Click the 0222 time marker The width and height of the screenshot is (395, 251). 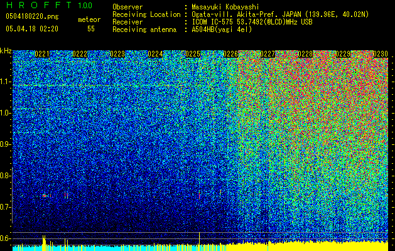(80, 54)
